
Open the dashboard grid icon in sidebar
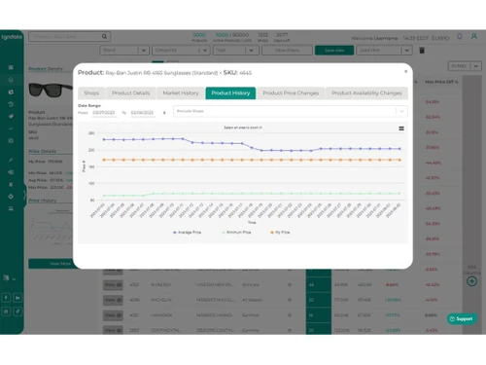click(11, 67)
